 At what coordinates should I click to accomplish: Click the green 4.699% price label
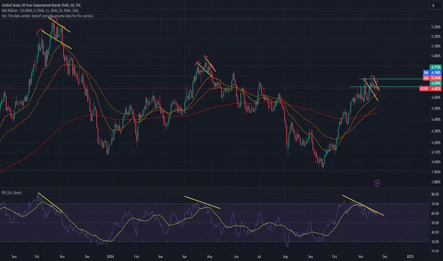pyautogui.click(x=435, y=83)
